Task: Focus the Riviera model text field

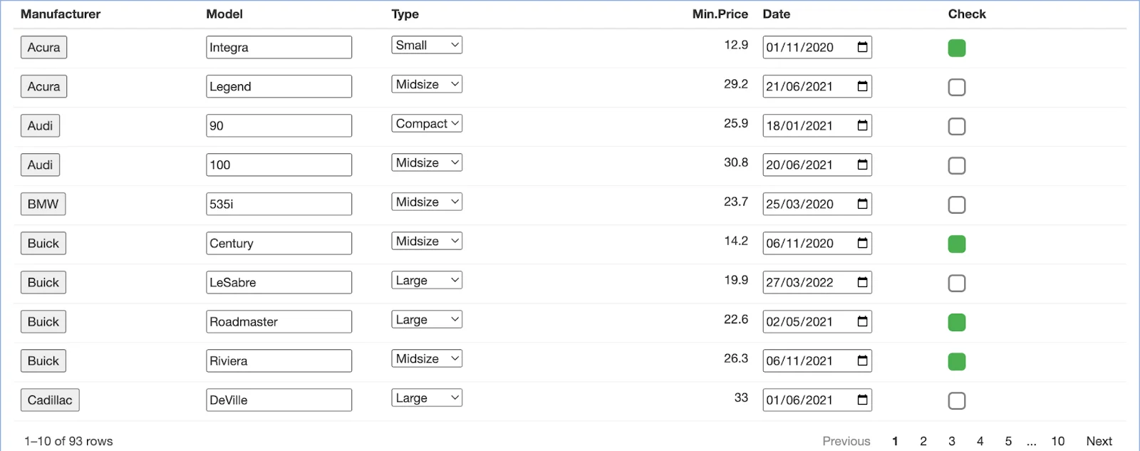Action: tap(279, 361)
